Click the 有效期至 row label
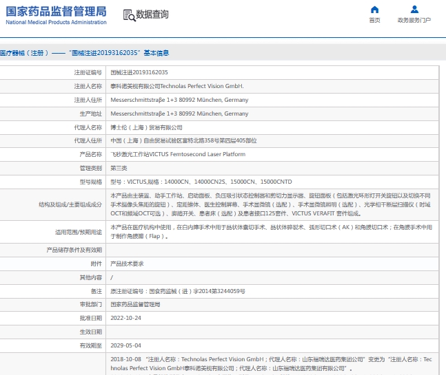446x375 pixels. click(x=91, y=345)
